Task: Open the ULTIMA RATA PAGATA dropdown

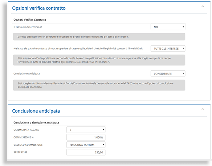Action: 86,130
